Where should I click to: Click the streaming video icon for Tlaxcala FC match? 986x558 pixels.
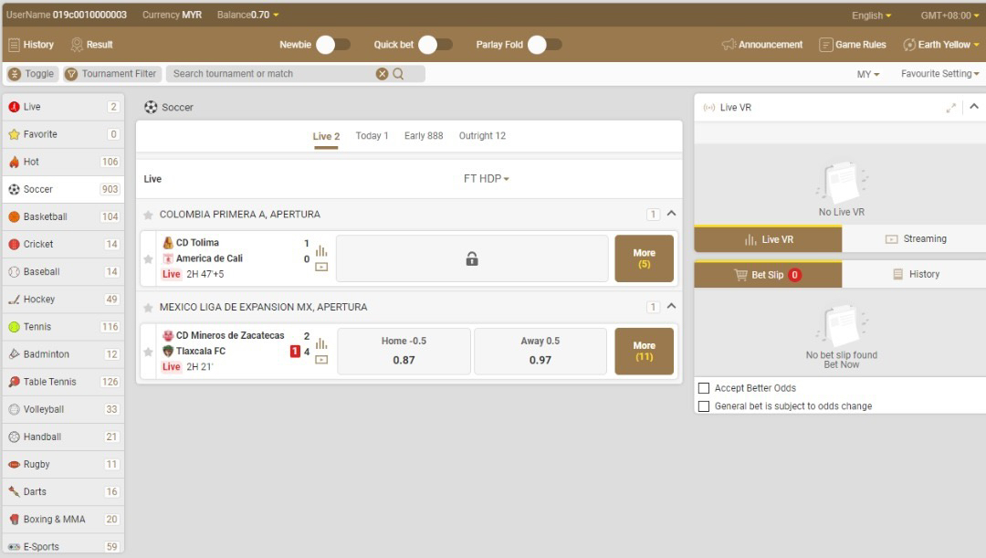click(321, 360)
